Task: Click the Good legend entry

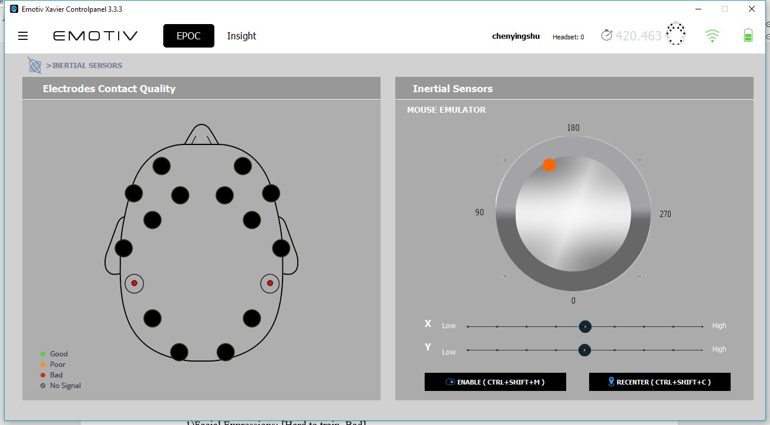Action: [54, 354]
